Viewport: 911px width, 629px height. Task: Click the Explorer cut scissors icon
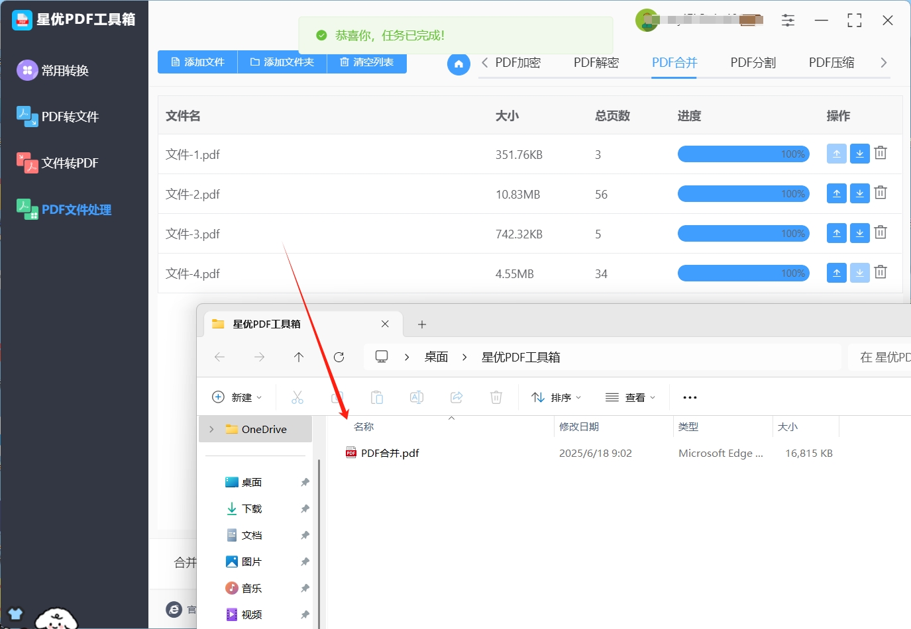click(x=297, y=397)
